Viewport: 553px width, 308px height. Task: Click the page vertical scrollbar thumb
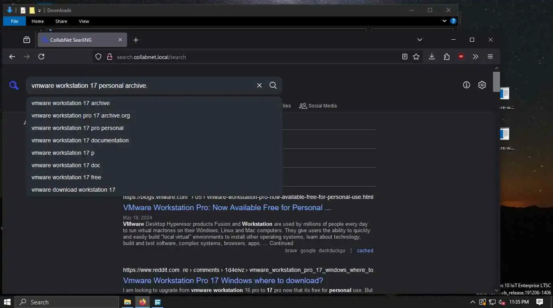(496, 81)
